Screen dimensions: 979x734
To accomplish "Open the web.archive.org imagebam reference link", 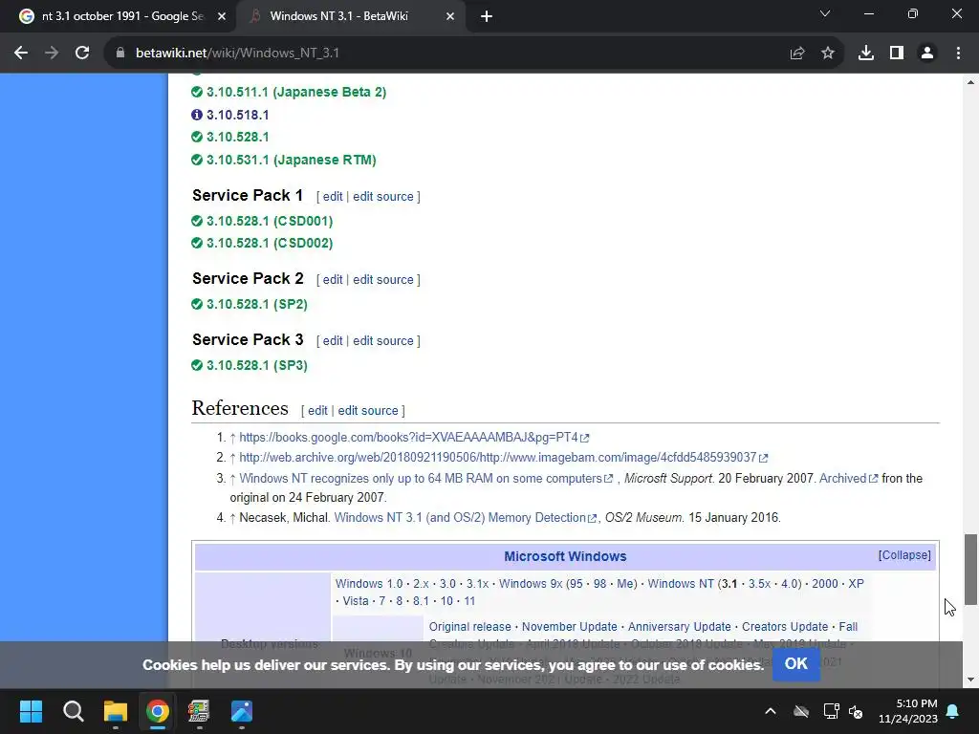I will [x=503, y=458].
